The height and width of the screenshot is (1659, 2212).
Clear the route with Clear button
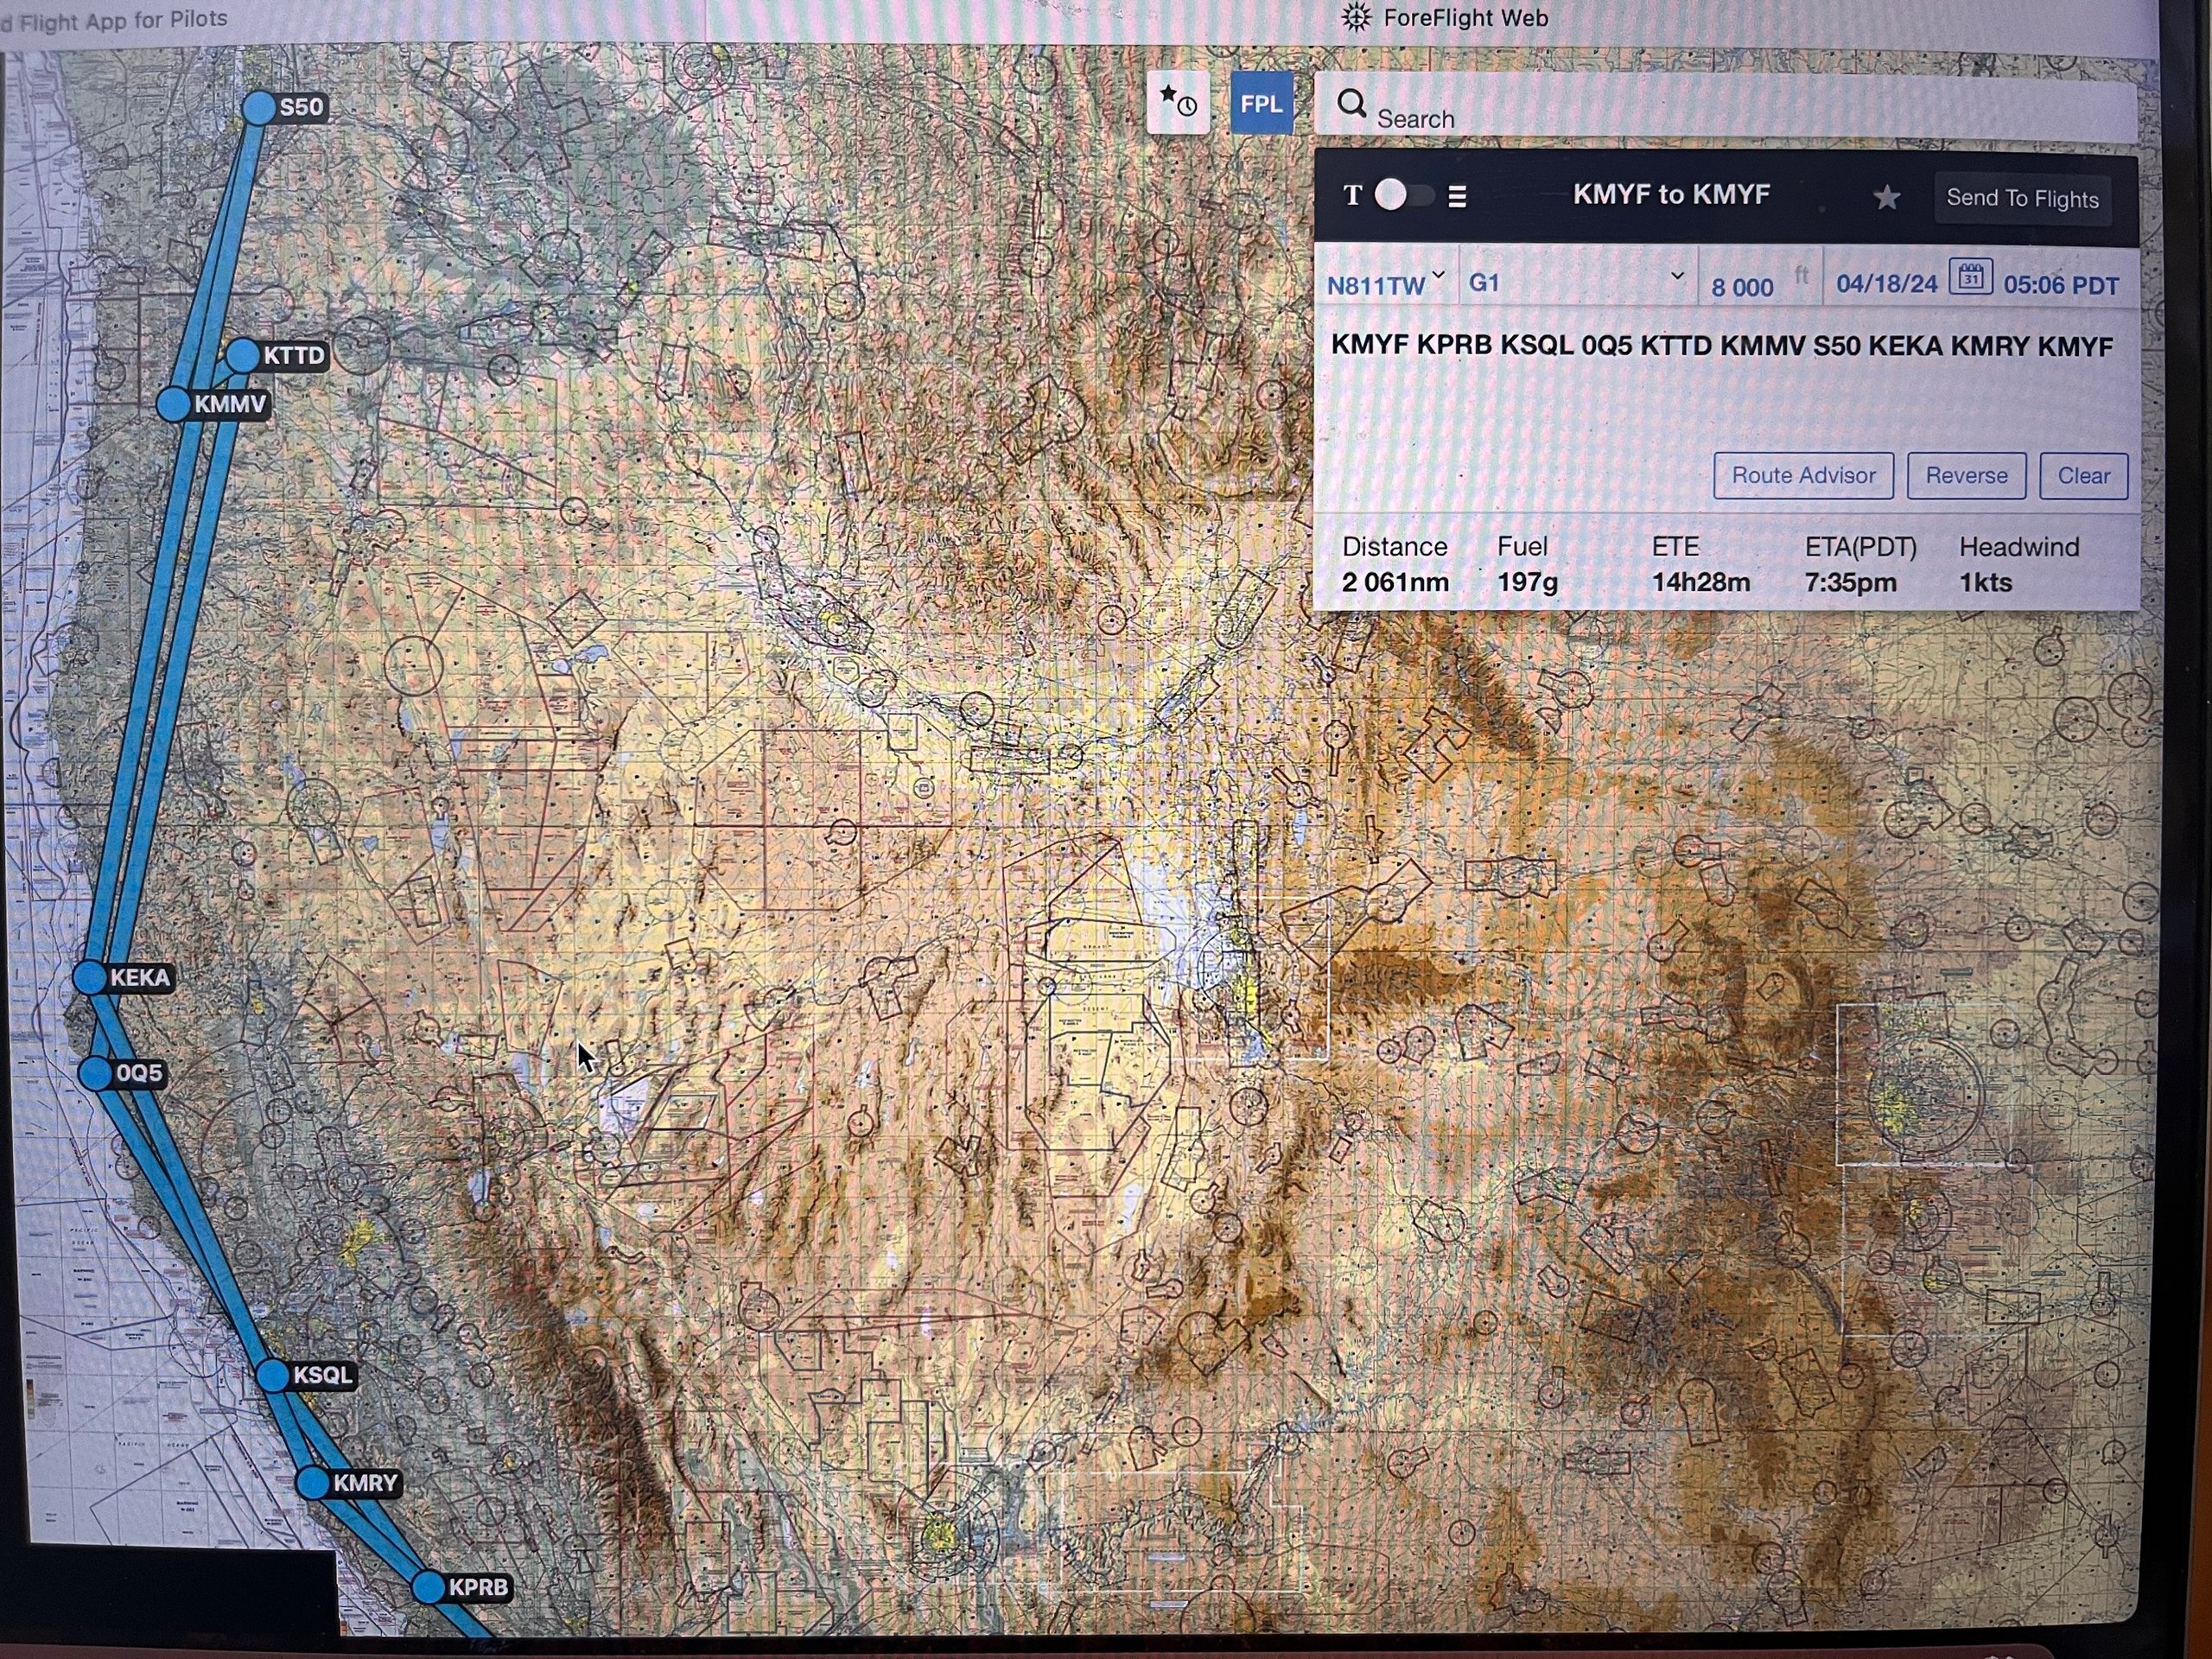pyautogui.click(x=2083, y=475)
